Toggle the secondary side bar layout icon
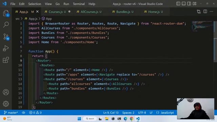Image resolution: width=217 pixels, height=122 pixels. point(189,4)
